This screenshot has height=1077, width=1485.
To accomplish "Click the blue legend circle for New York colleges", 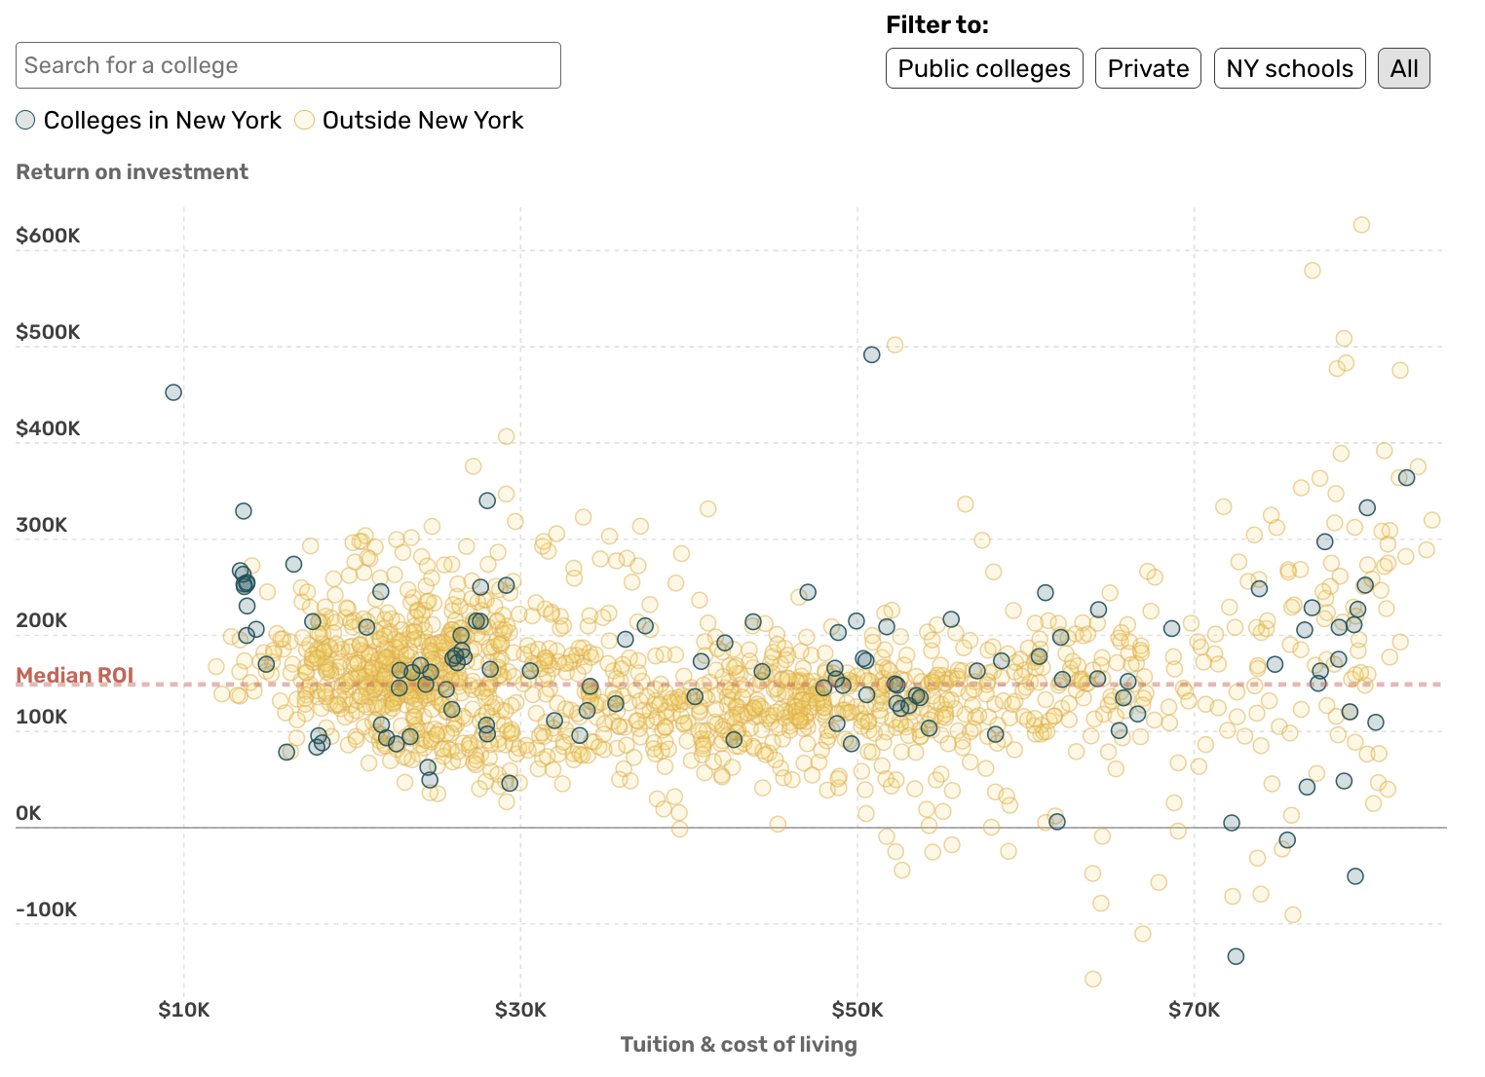I will (24, 120).
